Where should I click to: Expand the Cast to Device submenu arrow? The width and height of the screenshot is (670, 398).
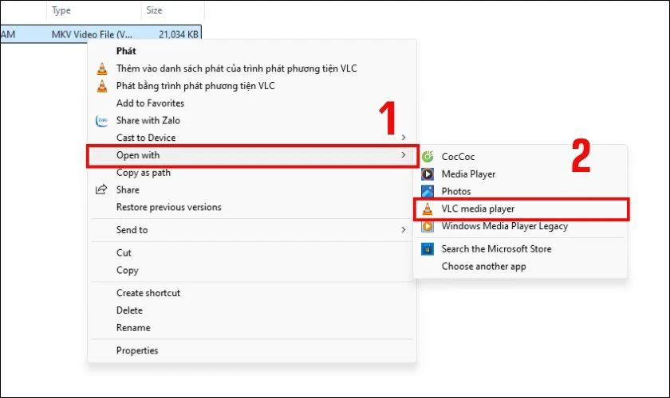[x=404, y=138]
